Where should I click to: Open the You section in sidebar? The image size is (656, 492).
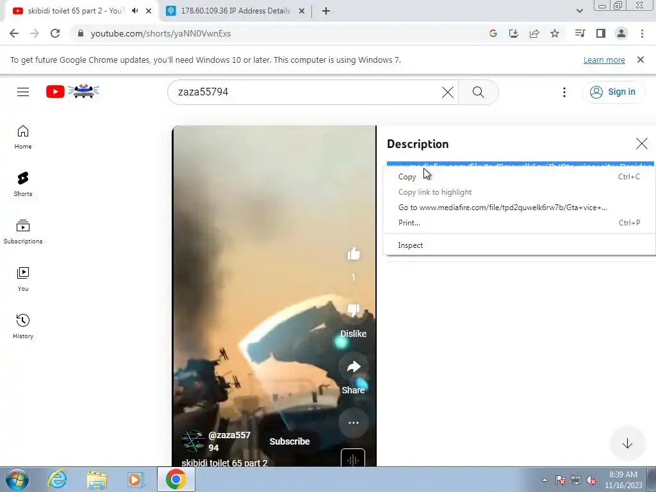pos(23,279)
